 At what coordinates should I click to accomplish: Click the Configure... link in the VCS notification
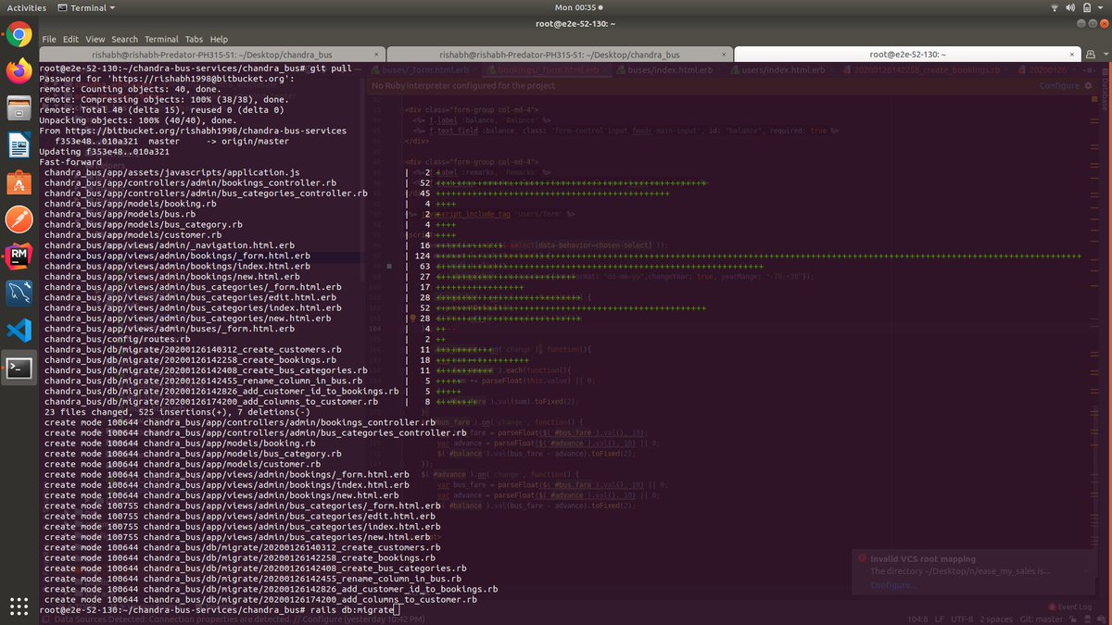point(893,585)
